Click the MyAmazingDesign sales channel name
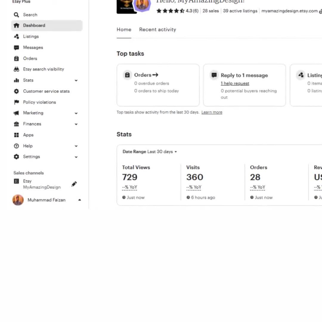Screen dimensions: 322x322 42,187
